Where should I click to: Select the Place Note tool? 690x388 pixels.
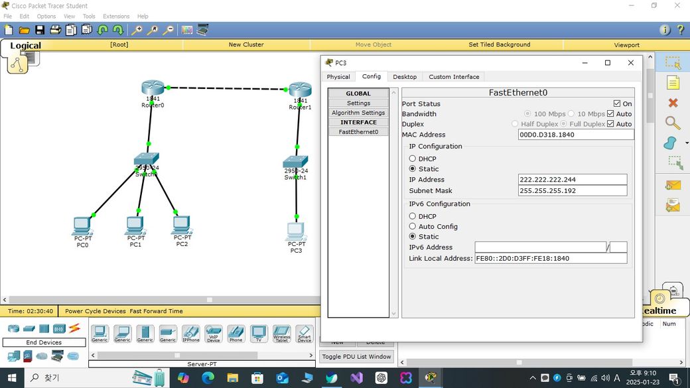point(673,83)
